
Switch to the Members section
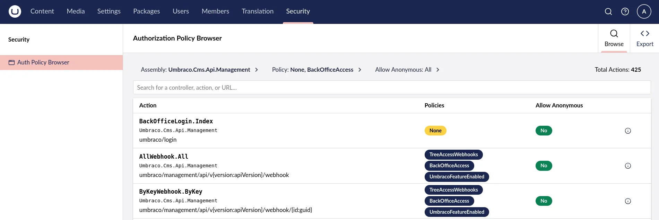click(215, 11)
